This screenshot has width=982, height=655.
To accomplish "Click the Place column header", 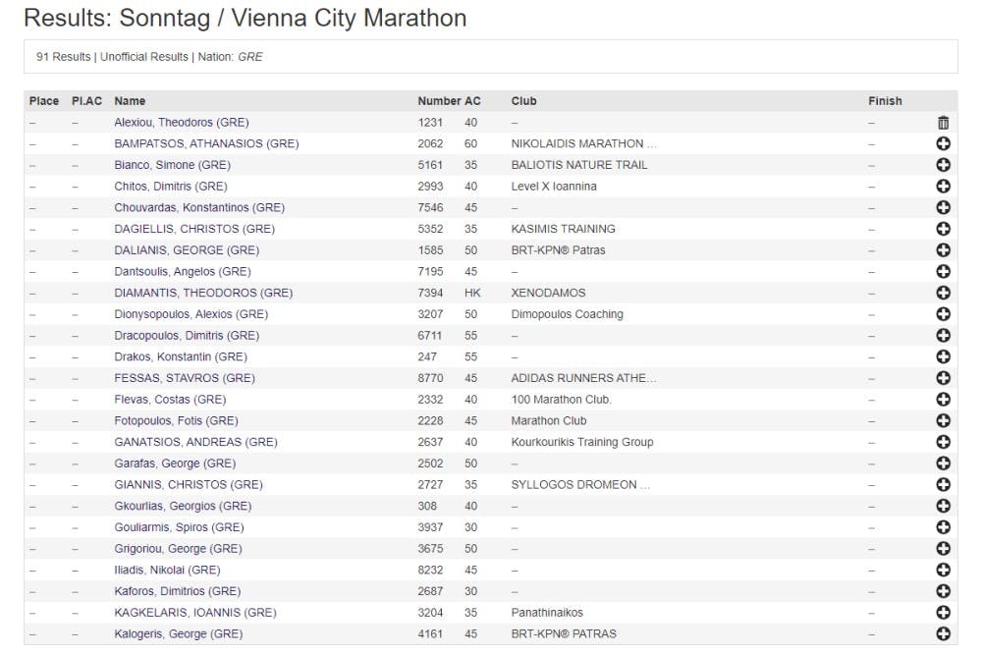I will tap(44, 101).
